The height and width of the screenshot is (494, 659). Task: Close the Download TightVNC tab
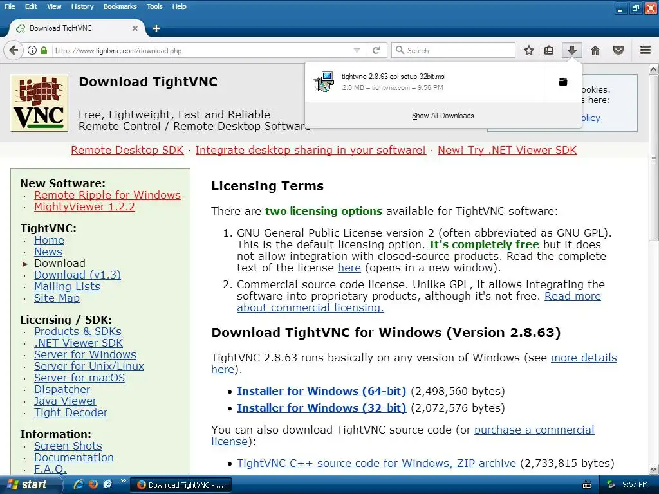pos(135,28)
